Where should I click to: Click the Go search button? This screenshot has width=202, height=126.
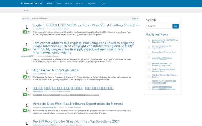coord(175,26)
